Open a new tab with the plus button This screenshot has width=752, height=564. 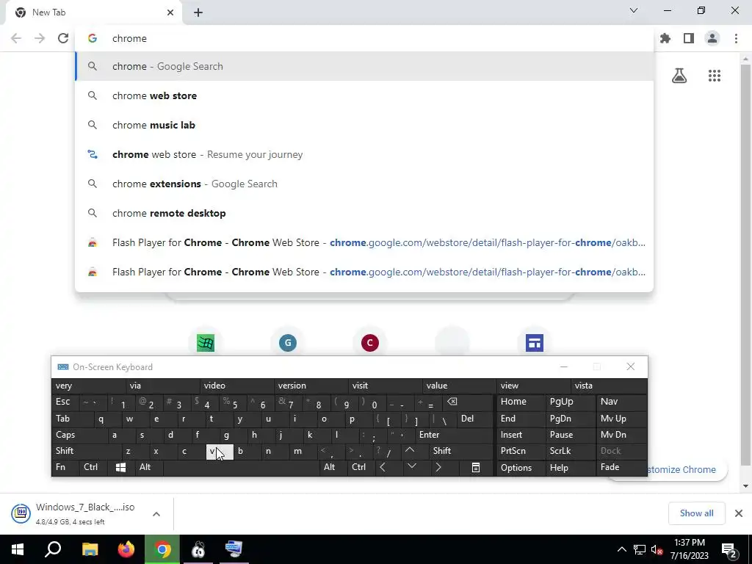[198, 12]
